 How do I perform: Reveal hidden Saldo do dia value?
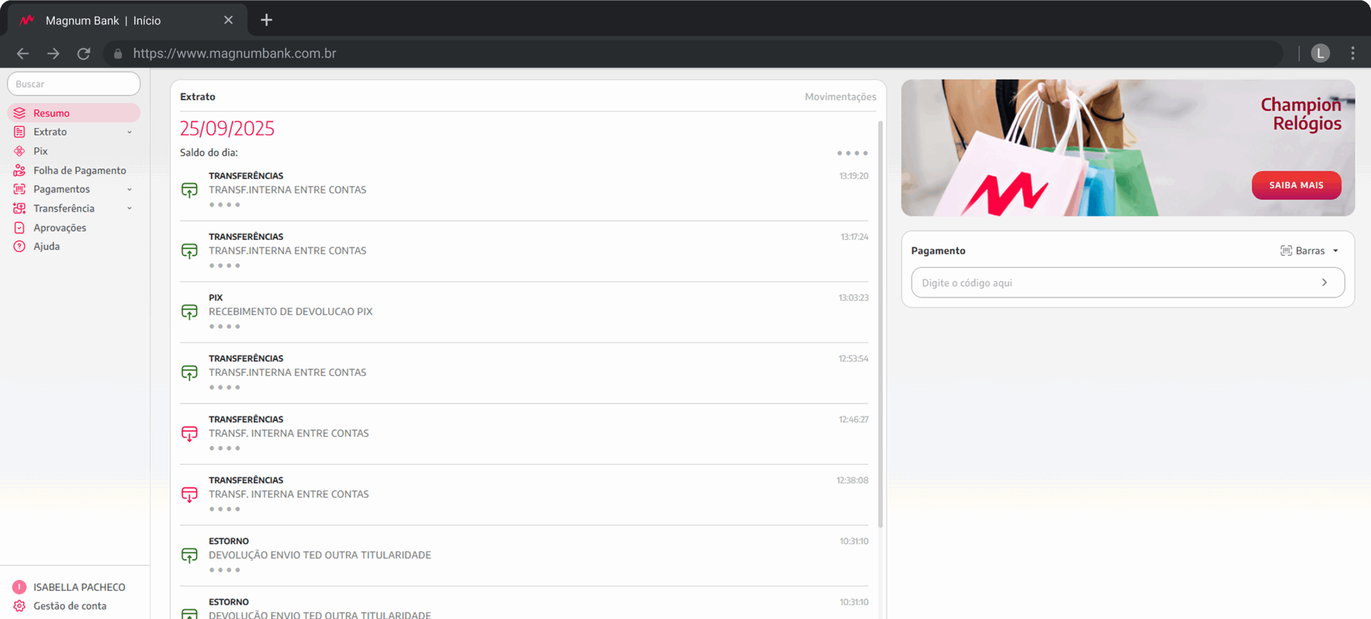pos(852,153)
